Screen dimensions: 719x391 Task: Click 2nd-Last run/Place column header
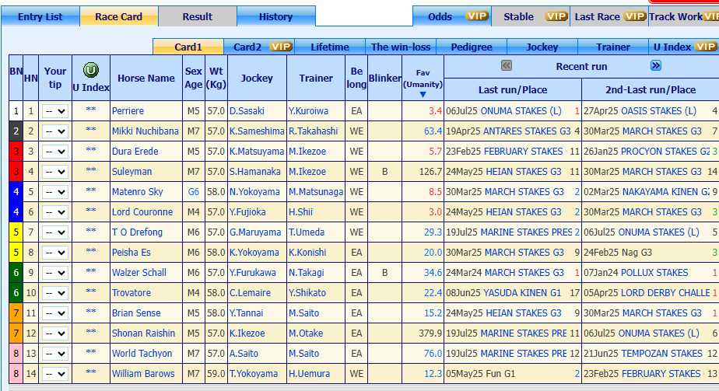pos(651,89)
